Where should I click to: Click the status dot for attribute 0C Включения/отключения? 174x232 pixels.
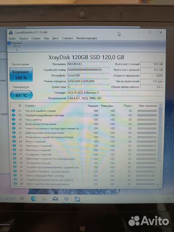14,124
